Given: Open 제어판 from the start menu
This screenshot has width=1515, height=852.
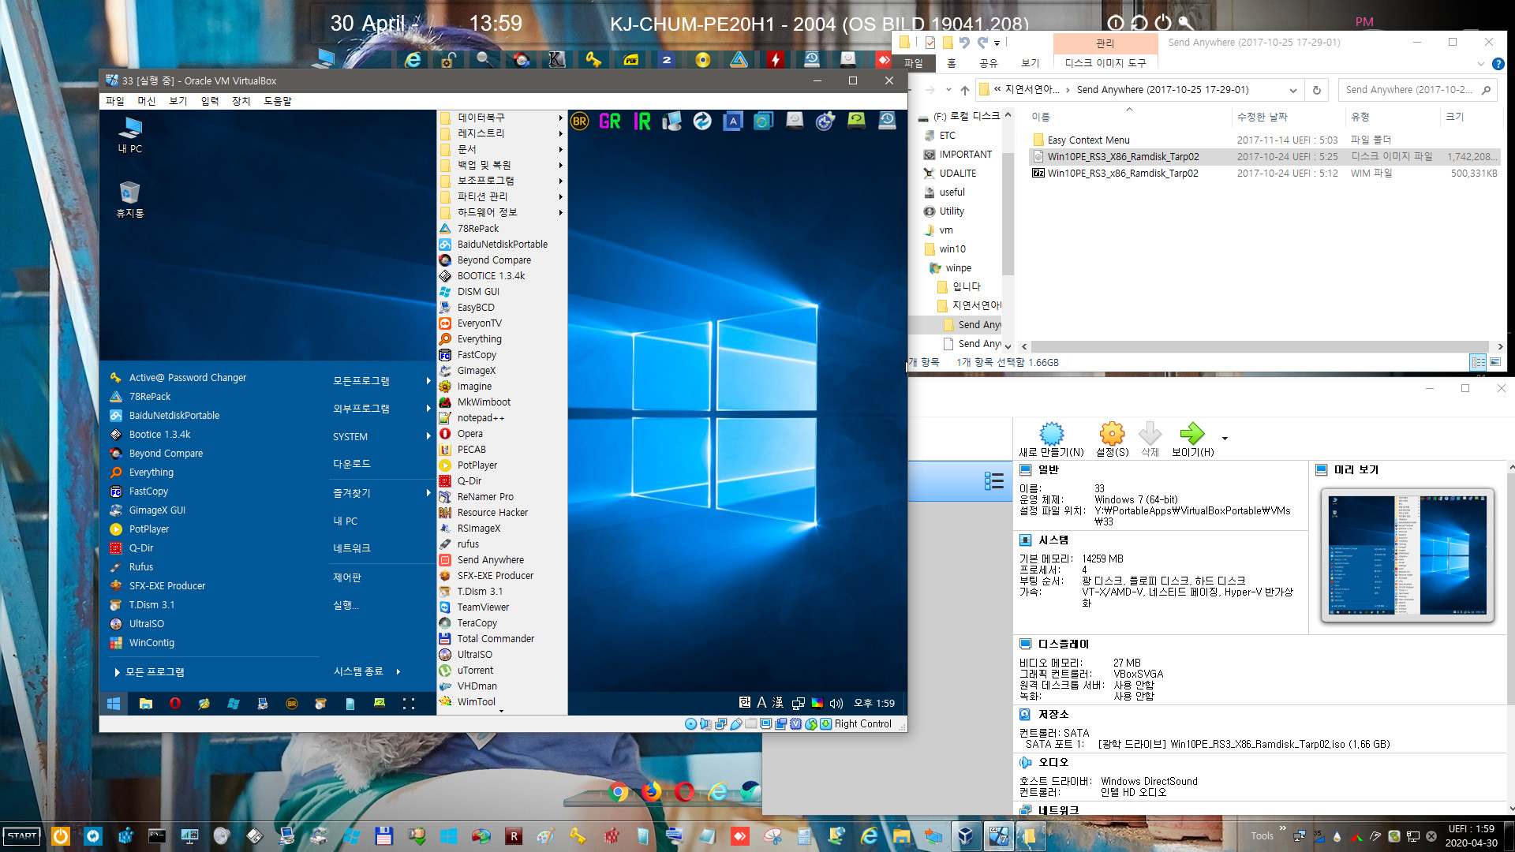Looking at the screenshot, I should 346,577.
